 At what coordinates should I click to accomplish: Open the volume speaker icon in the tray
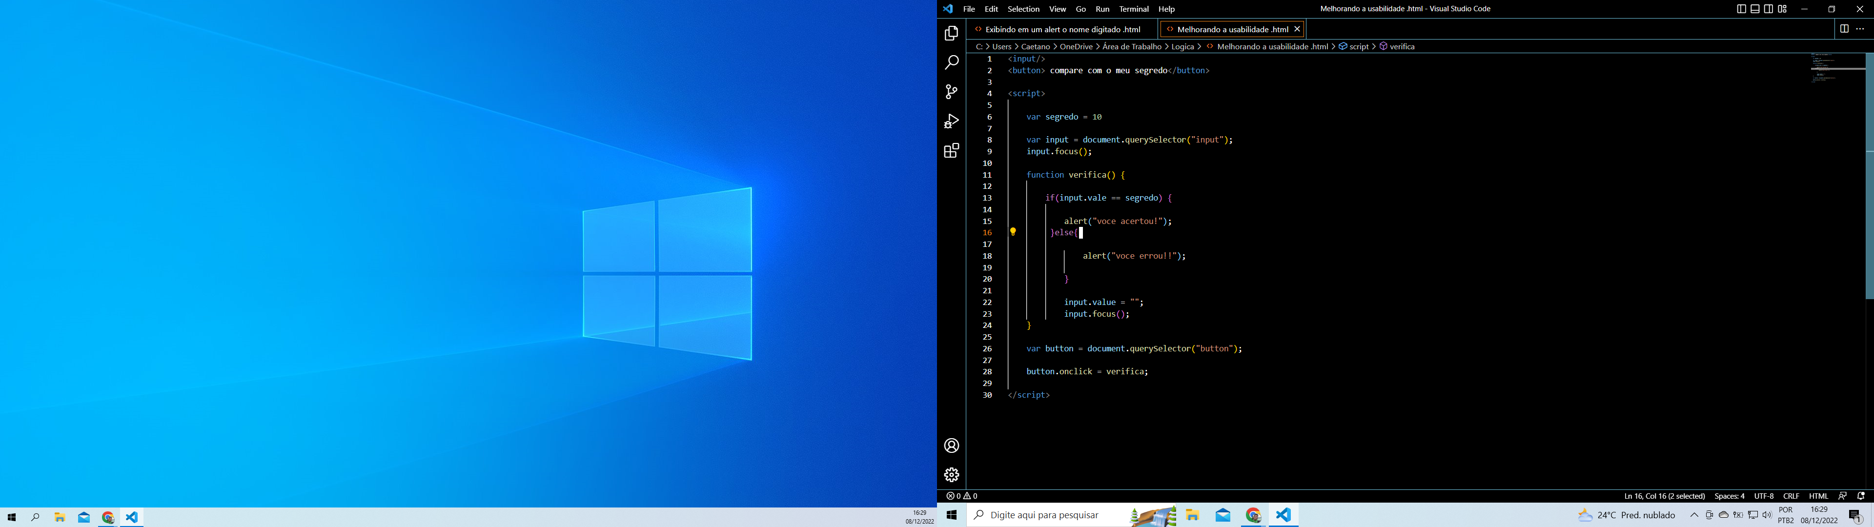[1767, 515]
